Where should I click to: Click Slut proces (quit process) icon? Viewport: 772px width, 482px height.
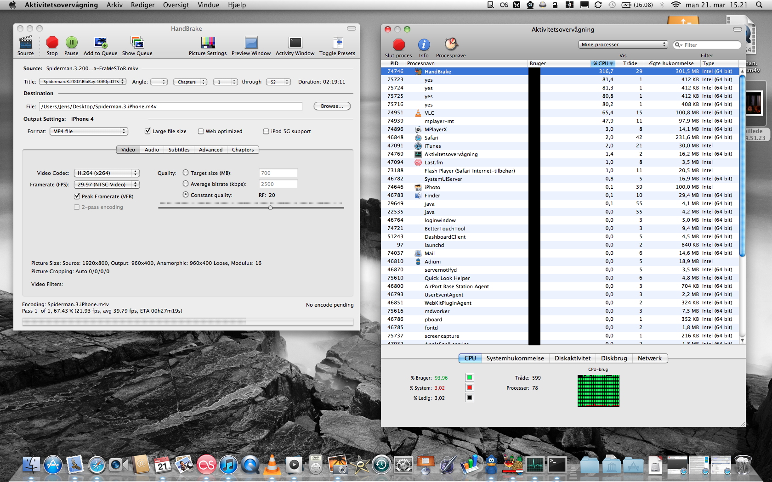398,45
